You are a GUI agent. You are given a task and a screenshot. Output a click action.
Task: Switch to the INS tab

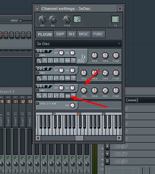tap(71, 34)
